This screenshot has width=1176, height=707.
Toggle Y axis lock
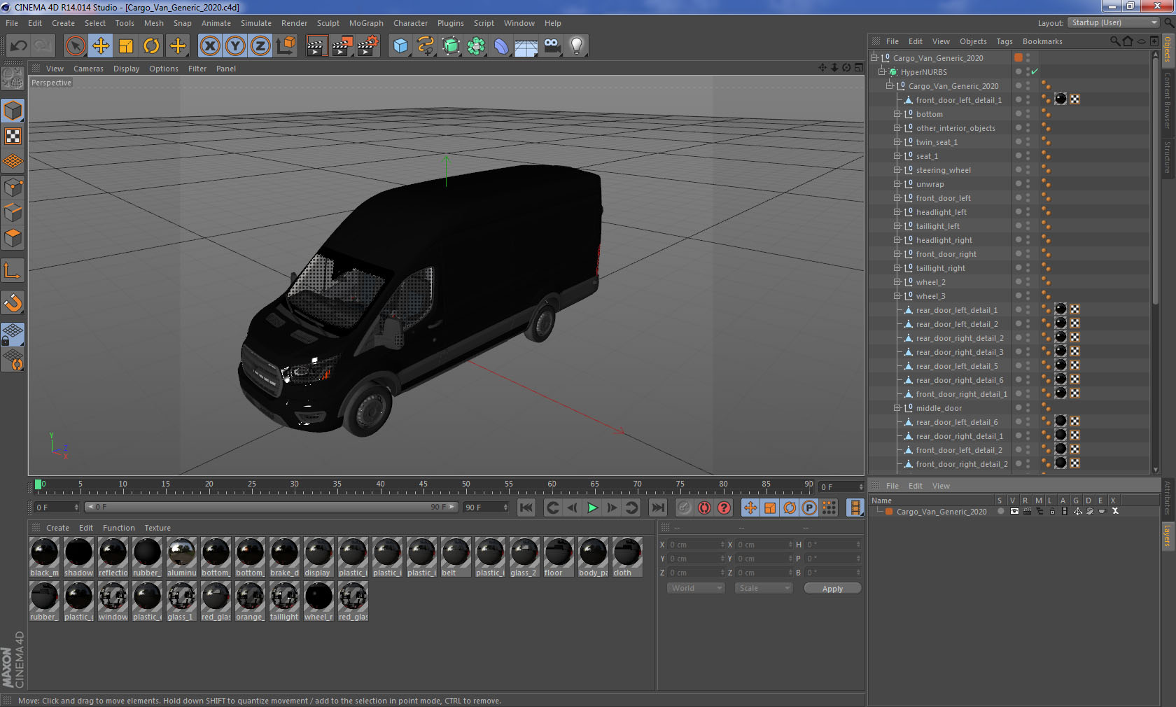[x=235, y=46]
